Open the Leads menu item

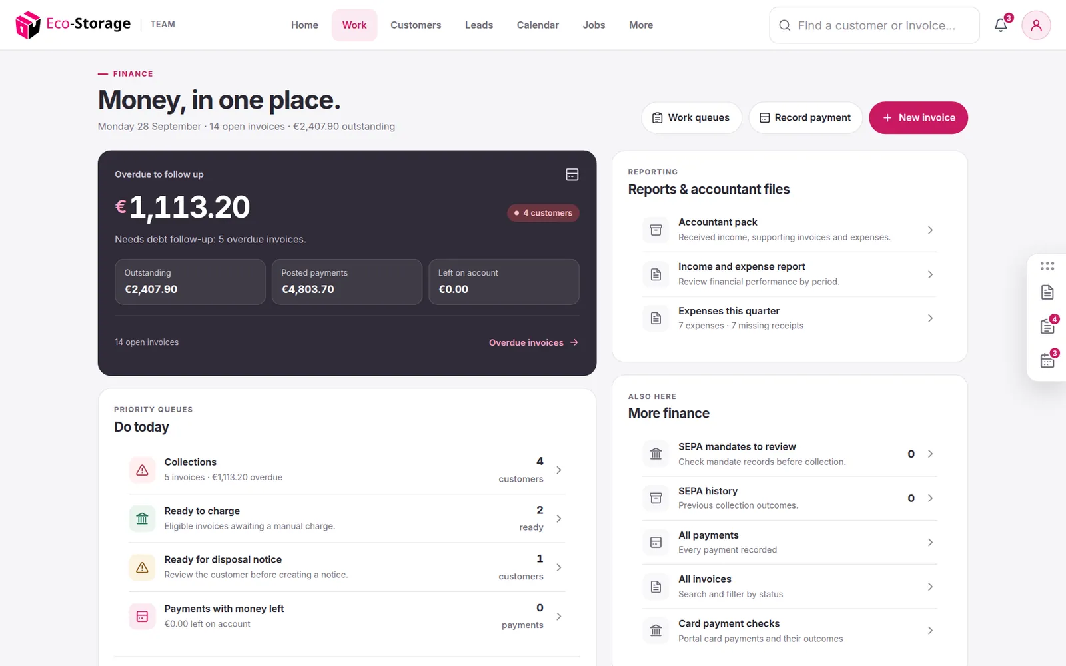479,25
